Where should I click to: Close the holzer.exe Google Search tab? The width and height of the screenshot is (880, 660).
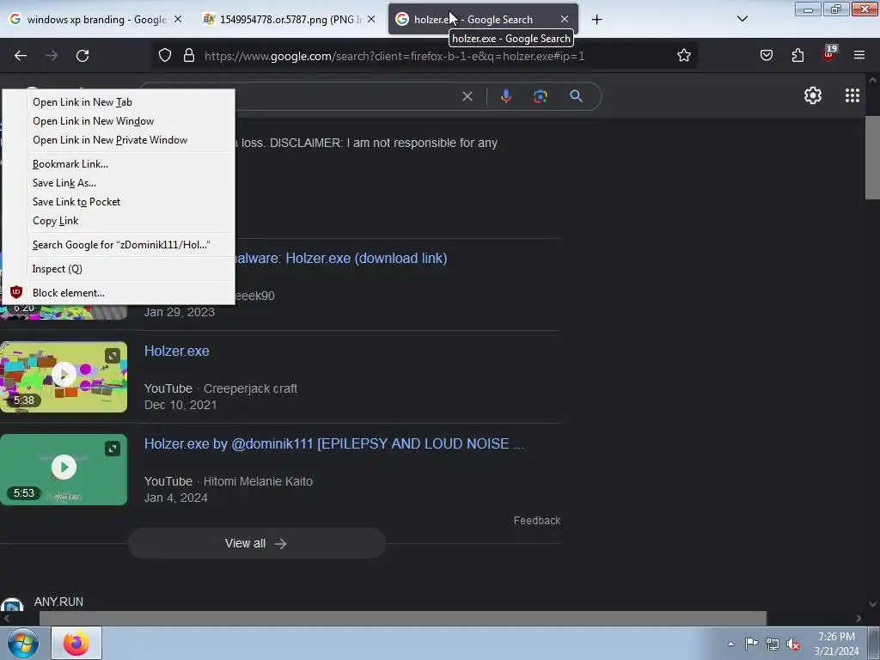tap(564, 20)
